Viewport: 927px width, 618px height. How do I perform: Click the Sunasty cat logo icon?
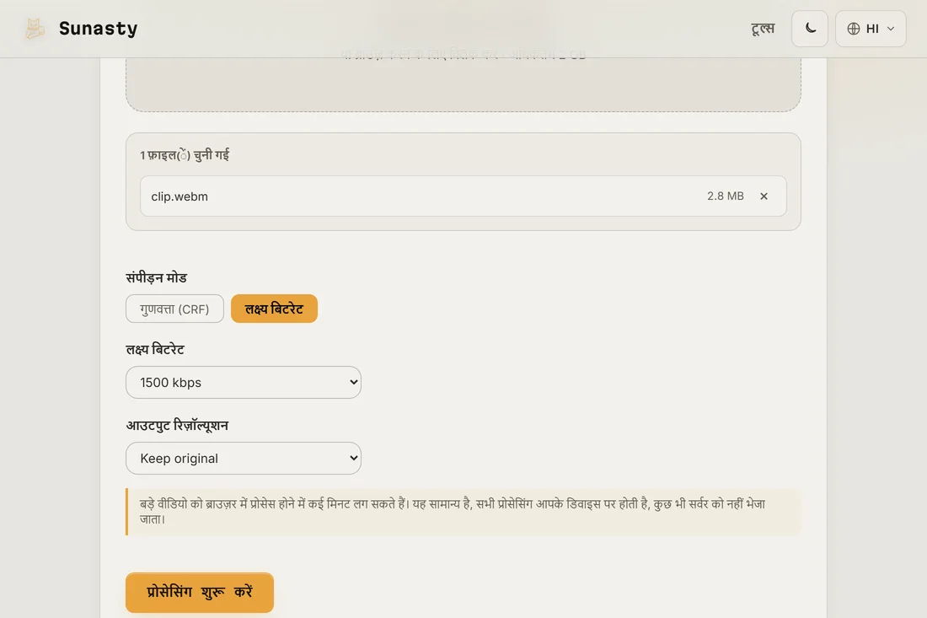[35, 29]
